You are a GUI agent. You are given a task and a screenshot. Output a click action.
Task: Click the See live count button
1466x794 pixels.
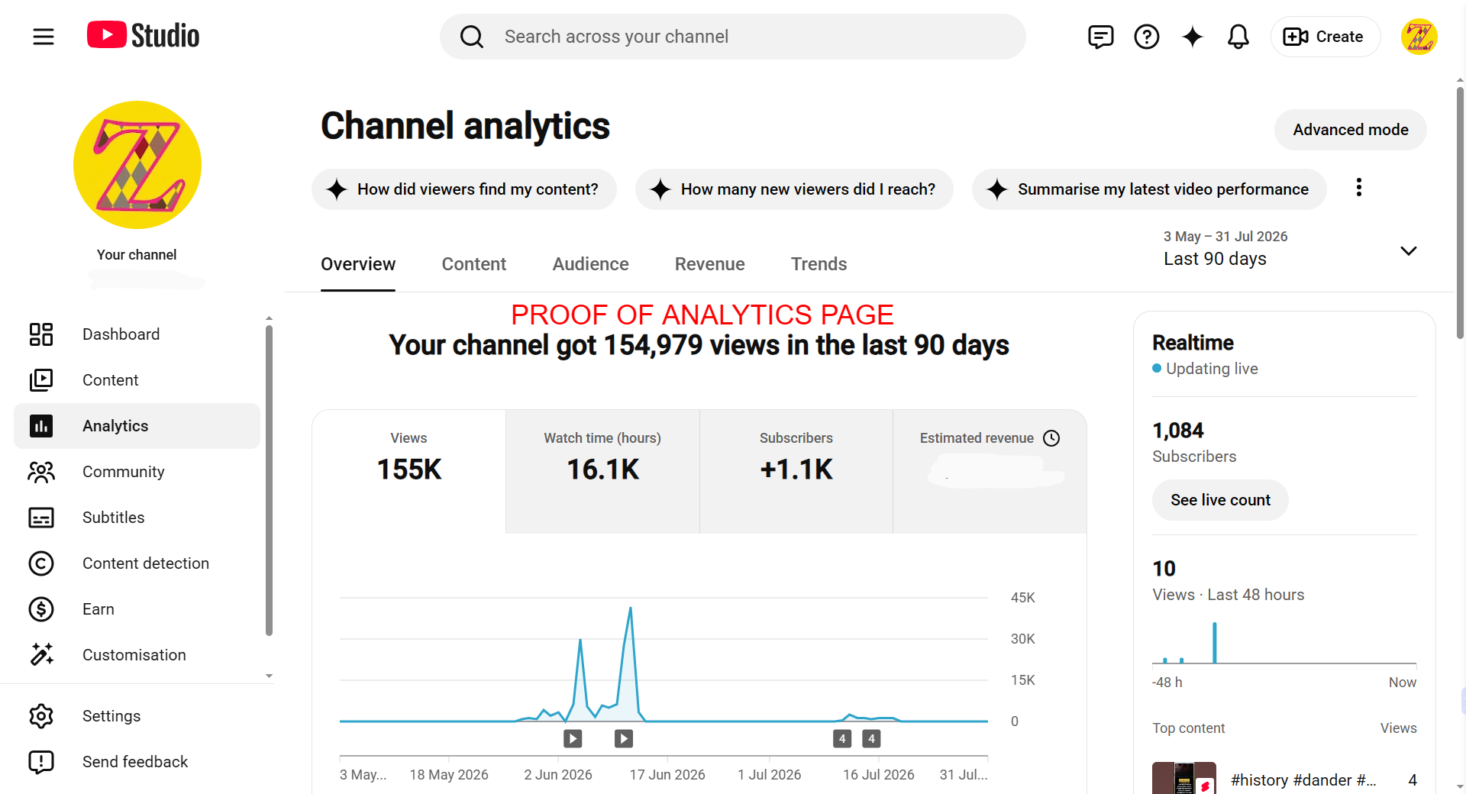point(1220,500)
